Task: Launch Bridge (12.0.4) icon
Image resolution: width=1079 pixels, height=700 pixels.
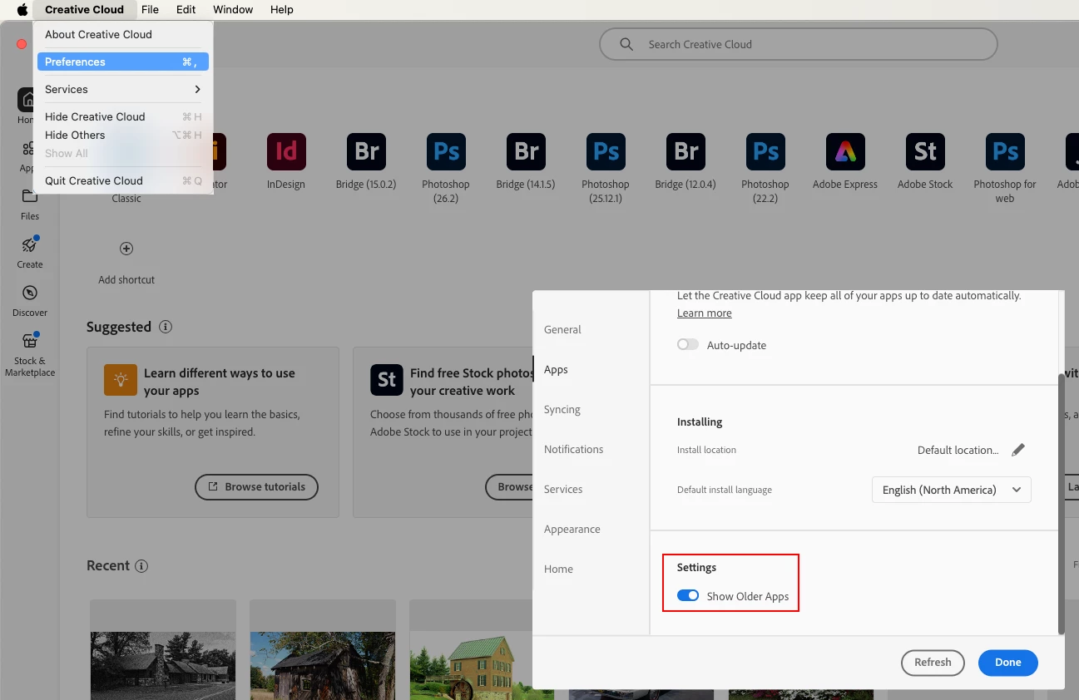Action: click(686, 152)
